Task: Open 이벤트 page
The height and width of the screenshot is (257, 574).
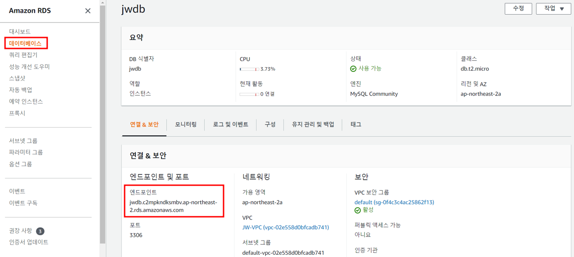Action: click(17, 191)
